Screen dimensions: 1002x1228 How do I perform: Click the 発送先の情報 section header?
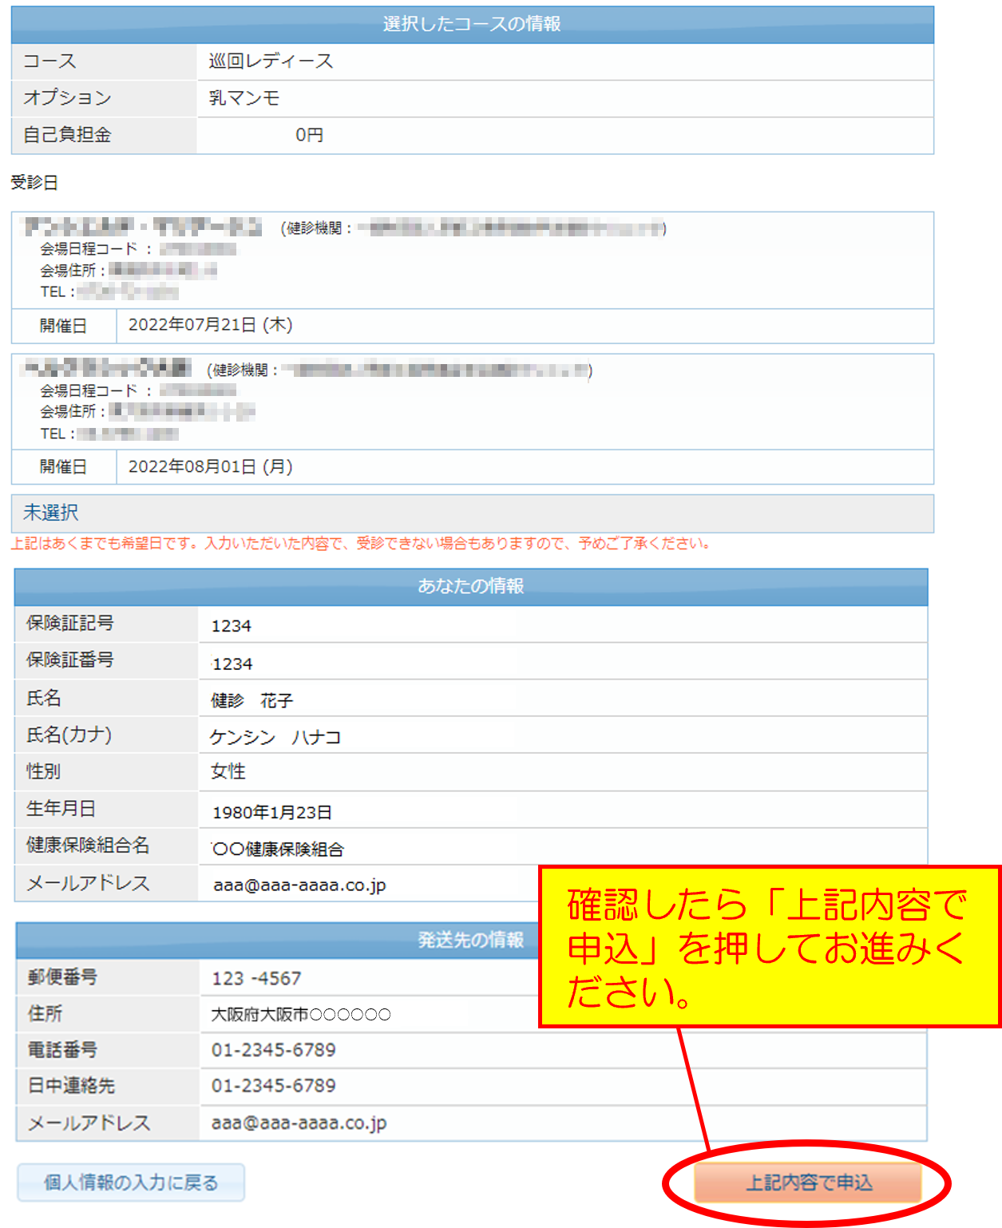[471, 940]
